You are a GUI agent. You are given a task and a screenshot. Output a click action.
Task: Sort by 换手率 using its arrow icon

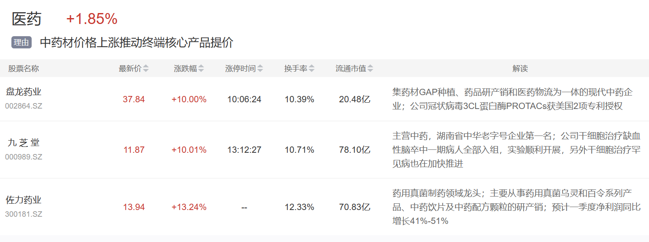[x=311, y=69]
